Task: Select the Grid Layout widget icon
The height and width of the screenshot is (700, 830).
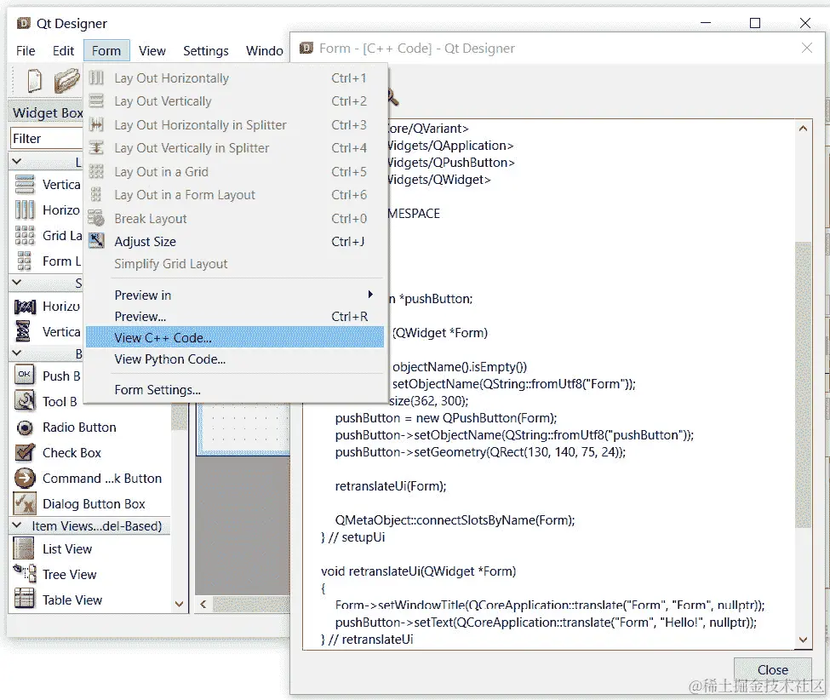Action: [25, 235]
